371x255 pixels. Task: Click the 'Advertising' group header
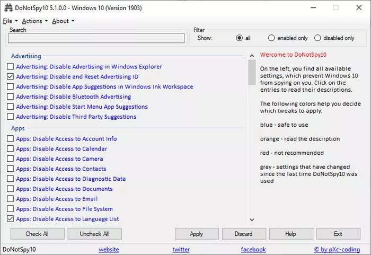(x=26, y=56)
